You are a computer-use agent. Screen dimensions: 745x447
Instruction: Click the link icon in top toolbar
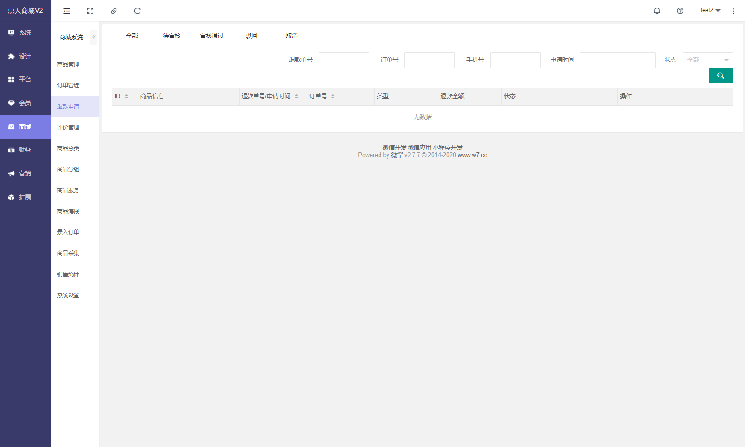pyautogui.click(x=114, y=11)
